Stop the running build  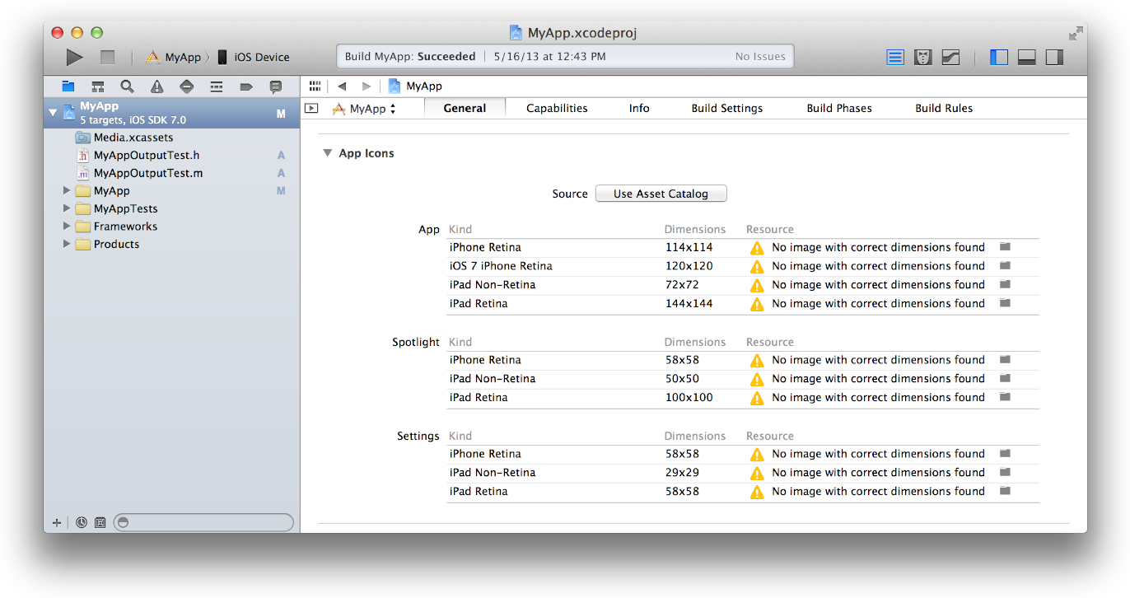107,57
